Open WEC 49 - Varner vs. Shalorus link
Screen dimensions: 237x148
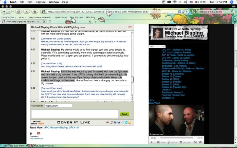(x=177, y=71)
